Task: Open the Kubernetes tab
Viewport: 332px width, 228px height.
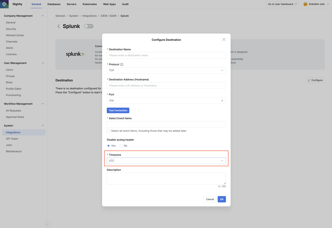Action: click(x=89, y=4)
